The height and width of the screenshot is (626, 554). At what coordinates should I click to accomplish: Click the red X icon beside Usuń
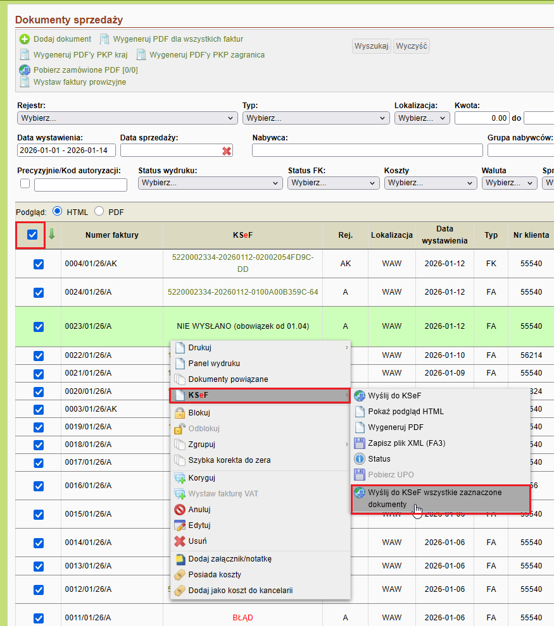(x=180, y=541)
